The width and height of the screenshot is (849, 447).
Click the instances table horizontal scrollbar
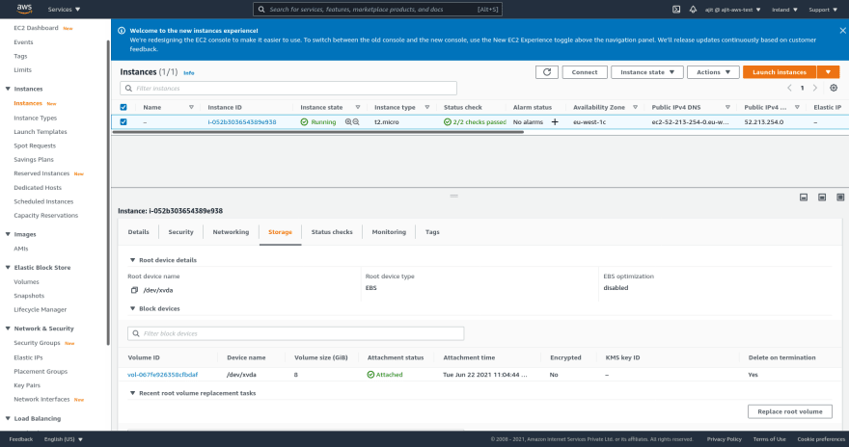click(317, 132)
